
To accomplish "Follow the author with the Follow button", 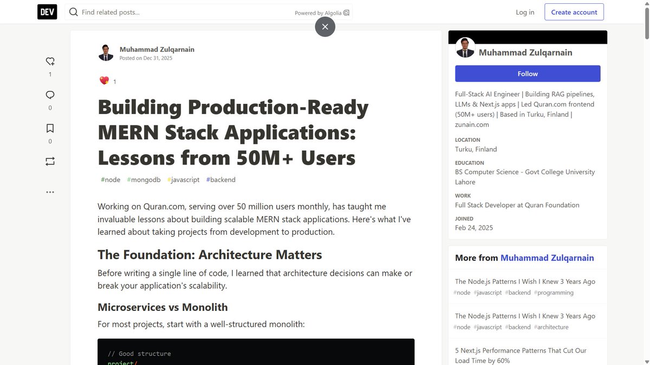I will click(x=528, y=74).
